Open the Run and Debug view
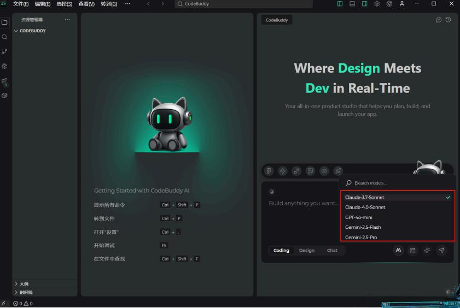The width and height of the screenshot is (460, 308). [x=5, y=66]
